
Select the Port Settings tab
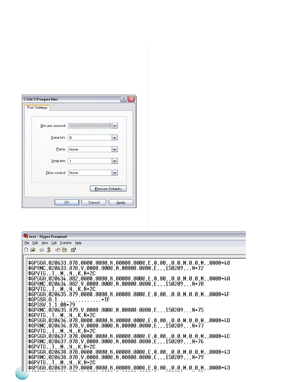37,107
